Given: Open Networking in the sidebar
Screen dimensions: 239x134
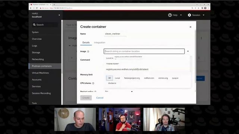Looking at the screenshot, I should [x=38, y=59].
